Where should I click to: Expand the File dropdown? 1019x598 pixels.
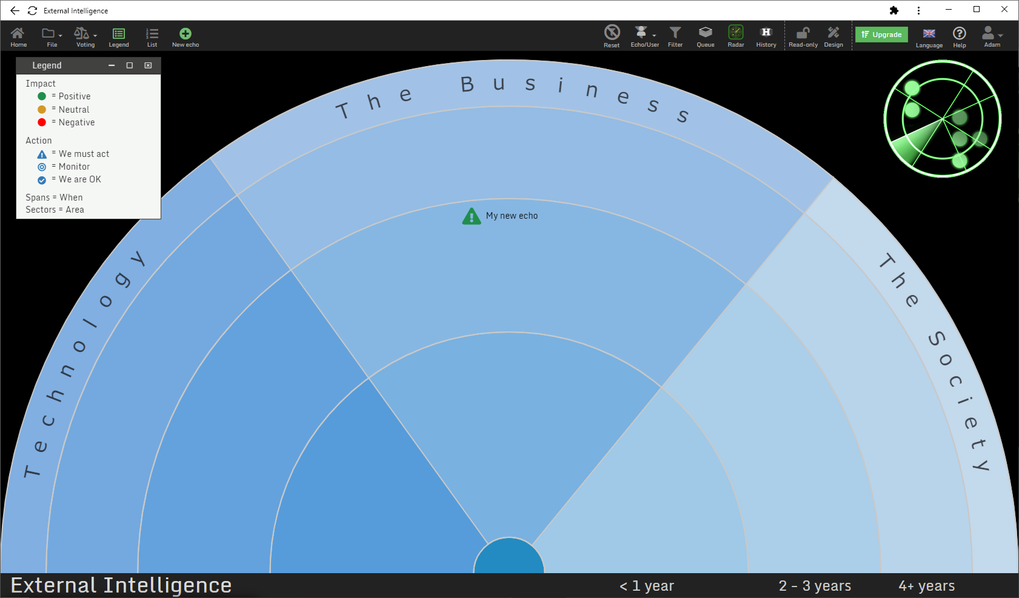tap(52, 36)
